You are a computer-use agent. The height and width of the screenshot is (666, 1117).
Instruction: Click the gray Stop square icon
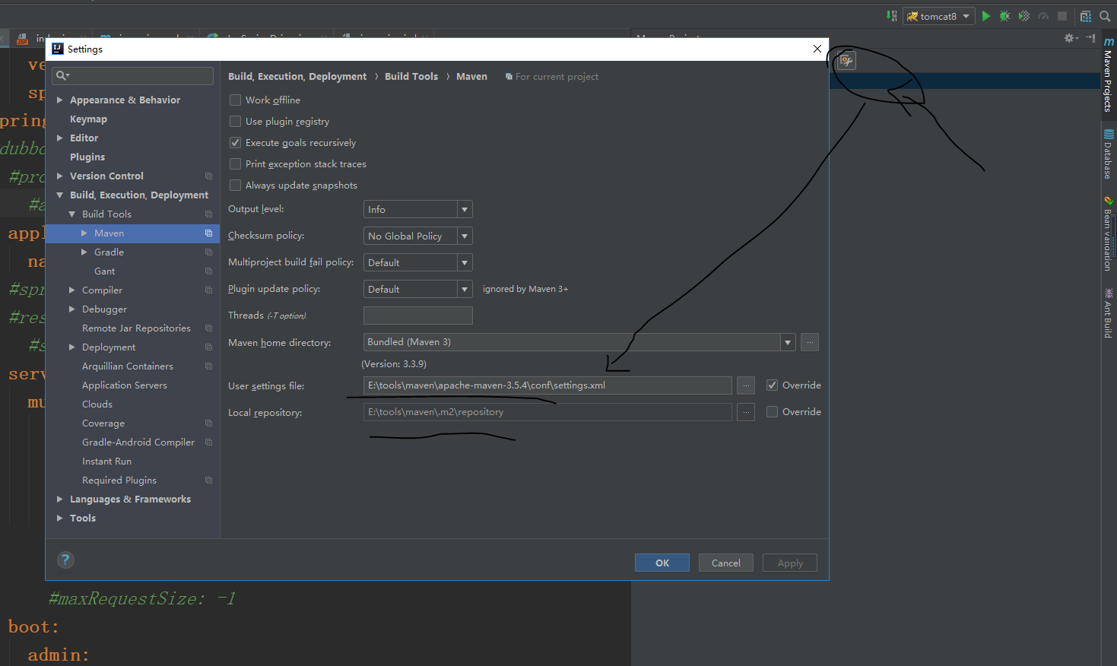point(1062,16)
